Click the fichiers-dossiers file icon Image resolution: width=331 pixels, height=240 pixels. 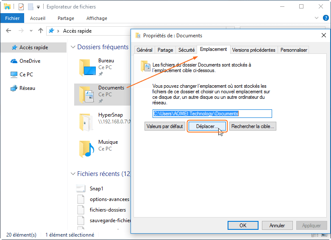click(x=81, y=209)
